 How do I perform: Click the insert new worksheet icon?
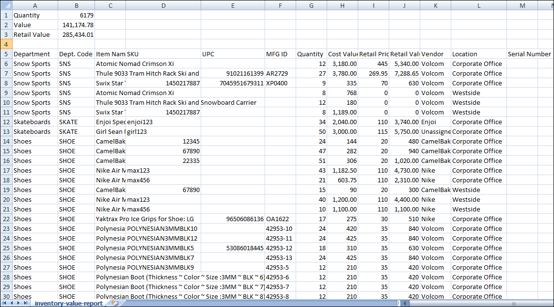(x=114, y=303)
